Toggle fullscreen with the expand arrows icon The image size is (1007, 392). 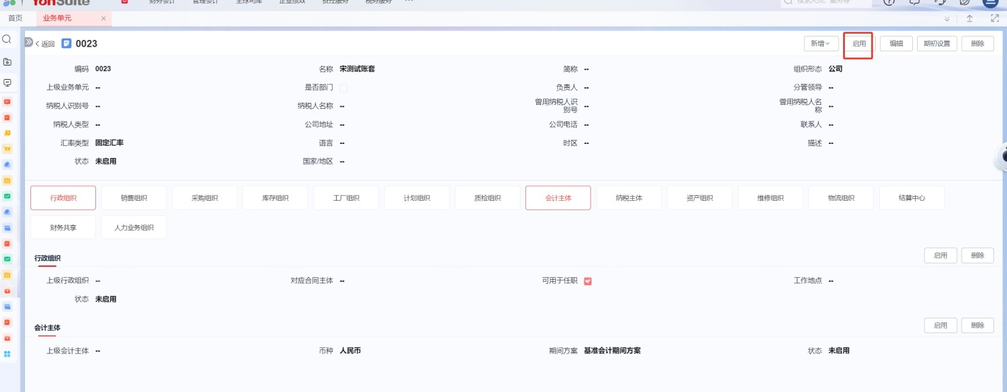coord(994,19)
